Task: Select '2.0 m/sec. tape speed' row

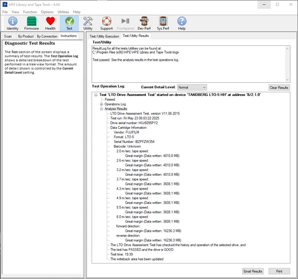Action: [x=132, y=151]
